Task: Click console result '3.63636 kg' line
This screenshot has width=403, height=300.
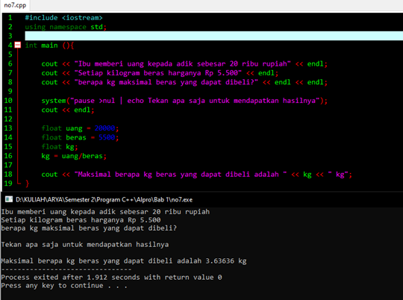Action: (x=124, y=260)
